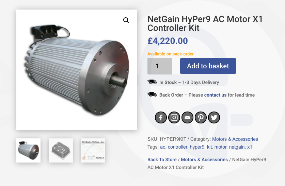Select the motor thumbnail image
The image size is (285, 186).
(x=28, y=150)
